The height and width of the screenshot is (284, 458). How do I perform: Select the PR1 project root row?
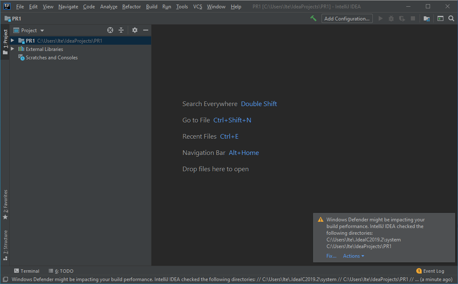point(80,41)
